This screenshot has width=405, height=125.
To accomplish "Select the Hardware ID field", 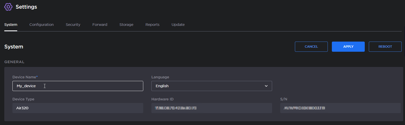I will click(x=212, y=108).
